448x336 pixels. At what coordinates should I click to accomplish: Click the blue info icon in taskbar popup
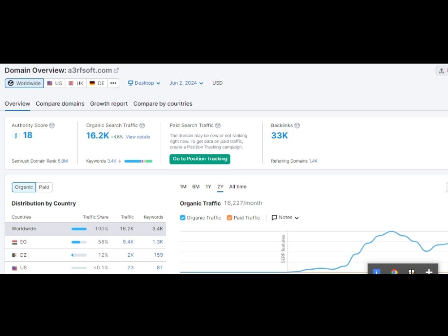pyautogui.click(x=377, y=271)
